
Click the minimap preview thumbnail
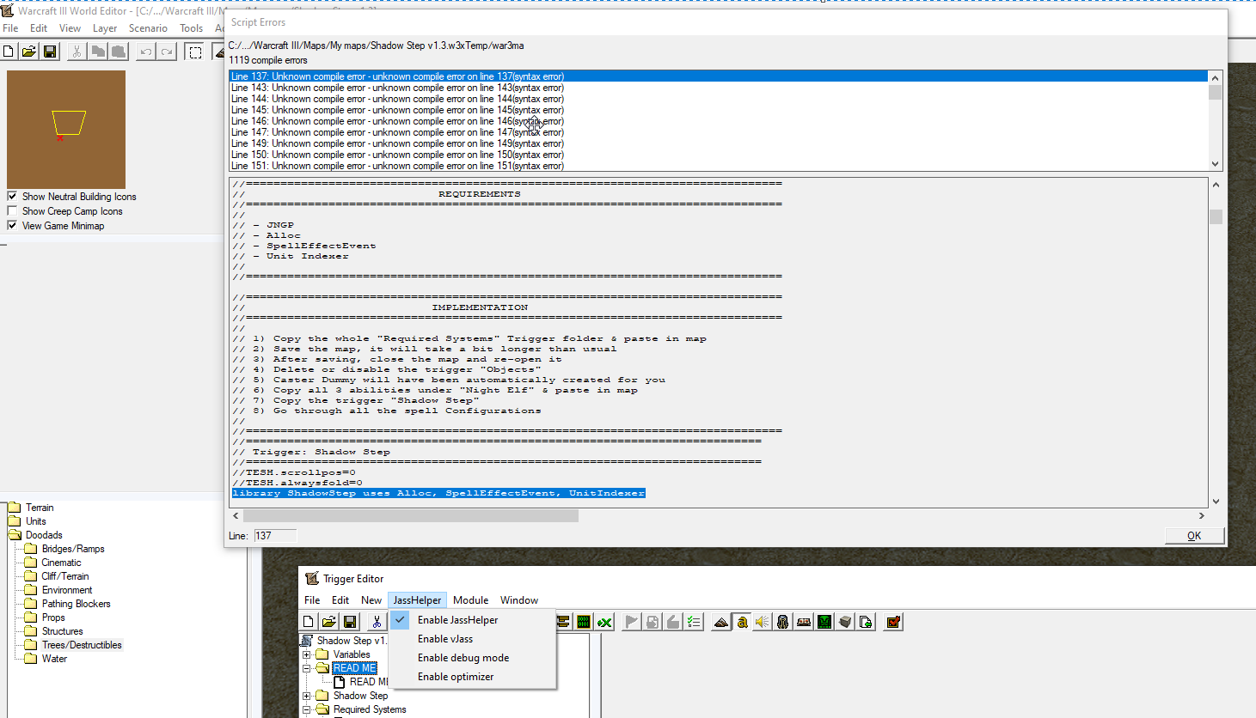[66, 130]
